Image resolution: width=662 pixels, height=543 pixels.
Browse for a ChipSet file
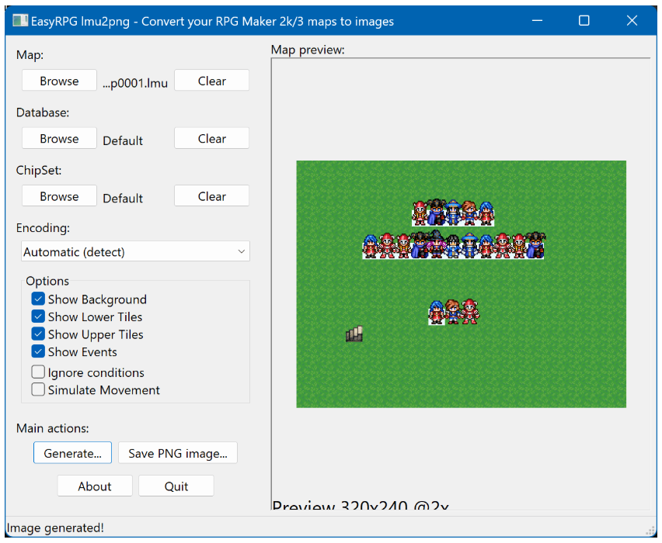pos(59,196)
